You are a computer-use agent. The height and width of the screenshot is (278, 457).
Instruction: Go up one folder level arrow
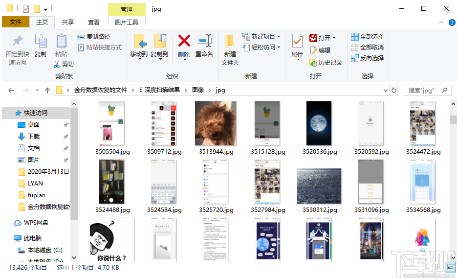(x=47, y=91)
